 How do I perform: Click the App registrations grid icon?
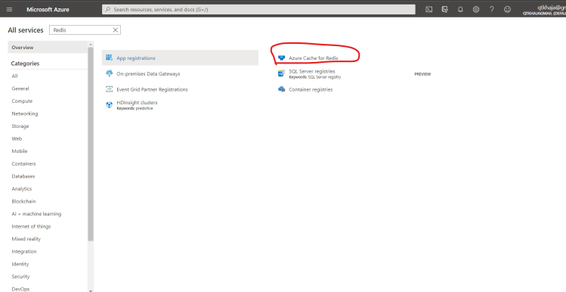(x=109, y=57)
